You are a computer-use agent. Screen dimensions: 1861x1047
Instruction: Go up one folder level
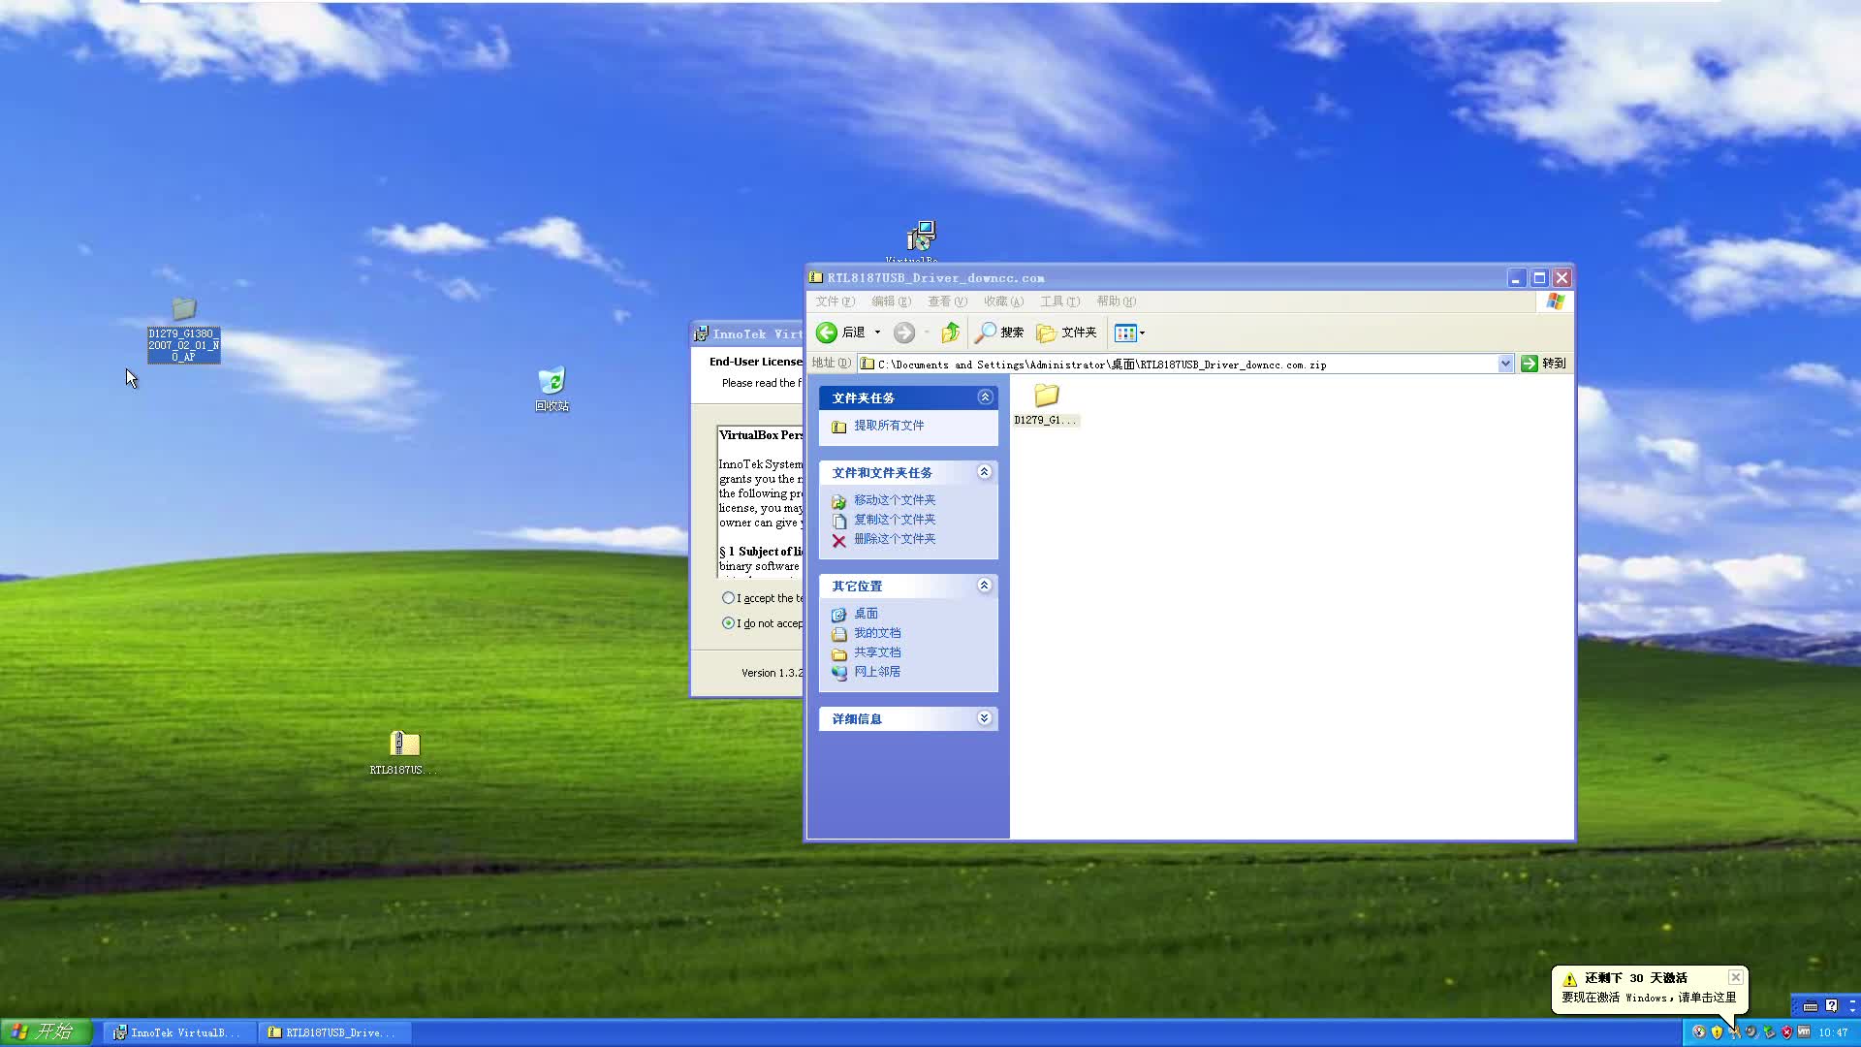pos(950,333)
